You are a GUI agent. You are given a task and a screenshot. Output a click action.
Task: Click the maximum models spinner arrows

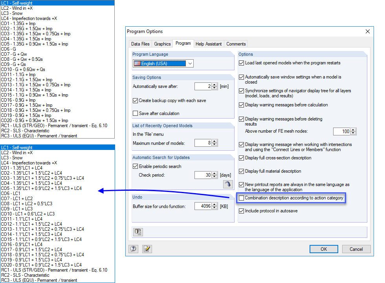[214, 143]
